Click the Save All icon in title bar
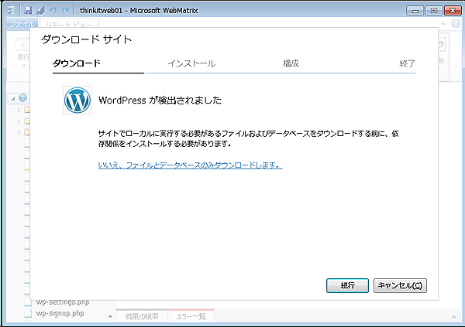This screenshot has width=465, height=327. [40, 10]
